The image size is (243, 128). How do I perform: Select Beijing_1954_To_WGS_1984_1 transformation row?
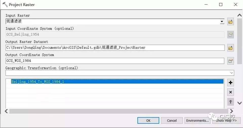[x=117, y=82]
